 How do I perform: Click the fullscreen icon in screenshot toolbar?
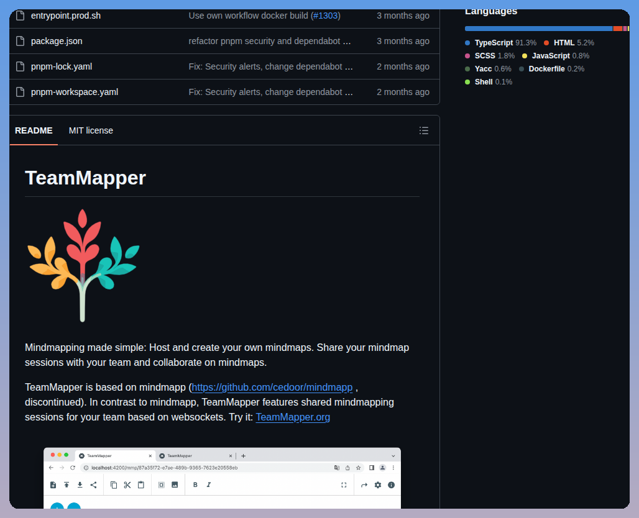click(x=344, y=485)
